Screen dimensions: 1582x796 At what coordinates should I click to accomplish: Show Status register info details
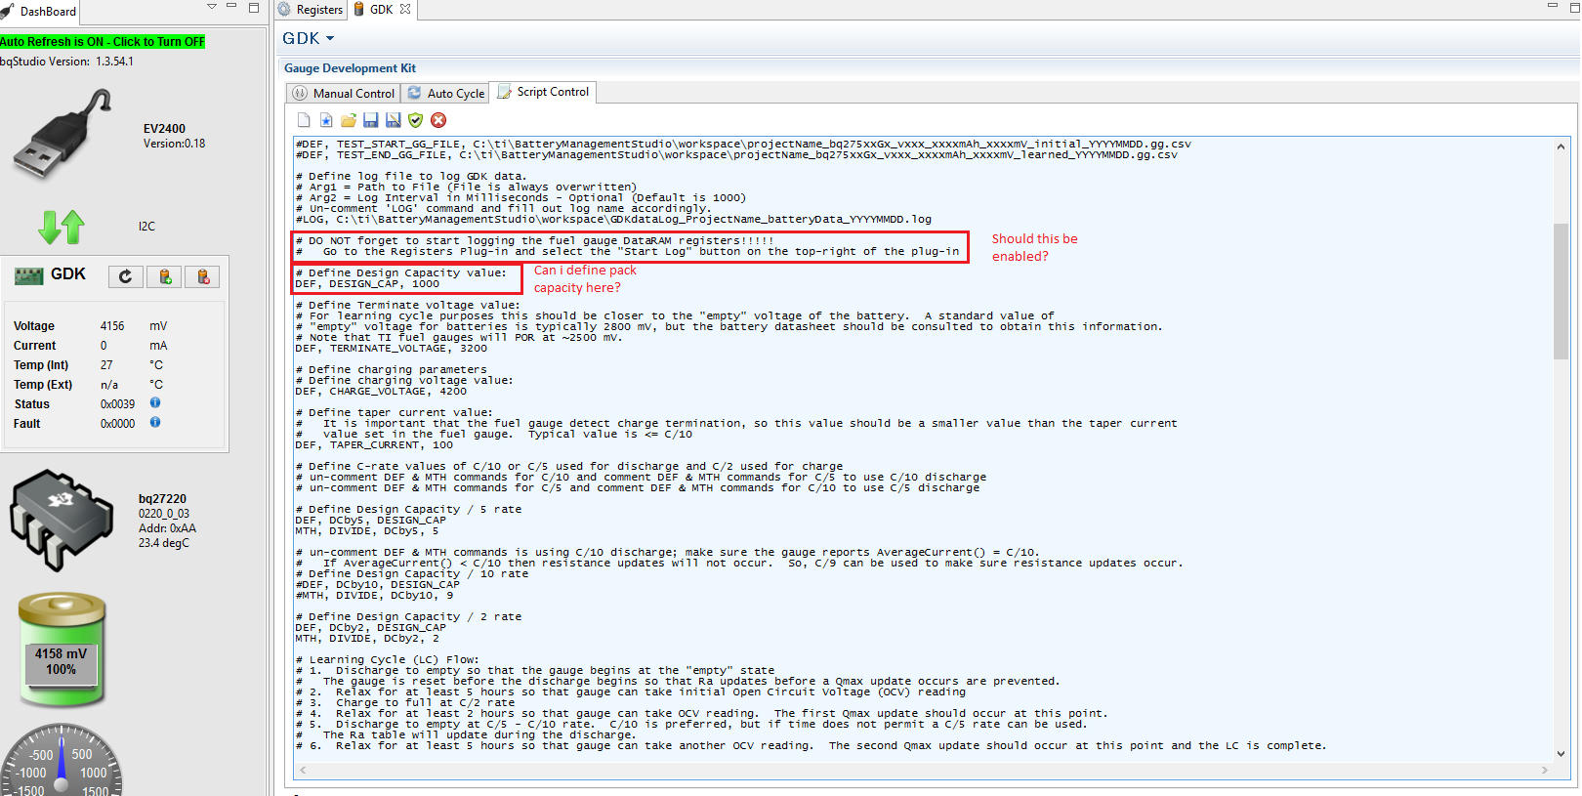pos(155,402)
